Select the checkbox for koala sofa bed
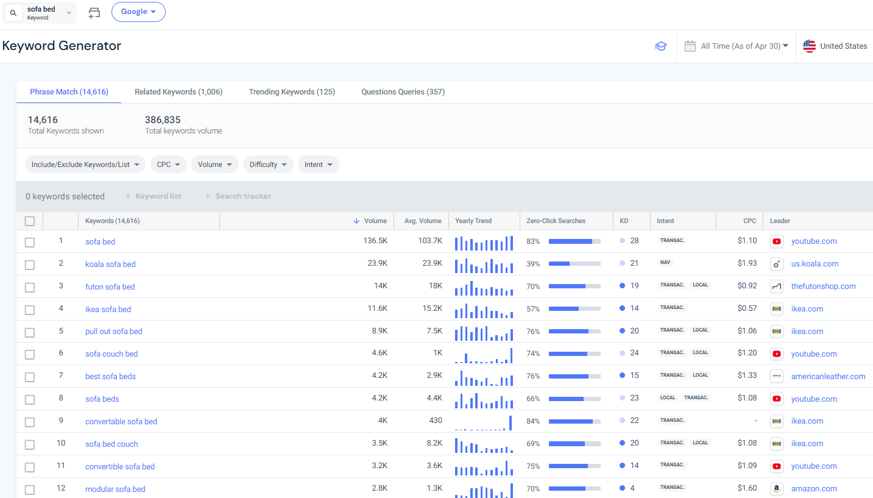This screenshot has height=498, width=873. pos(30,265)
